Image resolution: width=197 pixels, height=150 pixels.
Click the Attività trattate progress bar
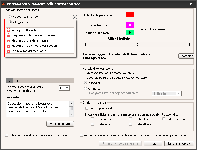[x=137, y=45]
